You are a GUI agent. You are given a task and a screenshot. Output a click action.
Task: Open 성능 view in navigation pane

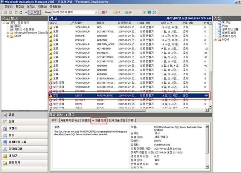point(24,135)
